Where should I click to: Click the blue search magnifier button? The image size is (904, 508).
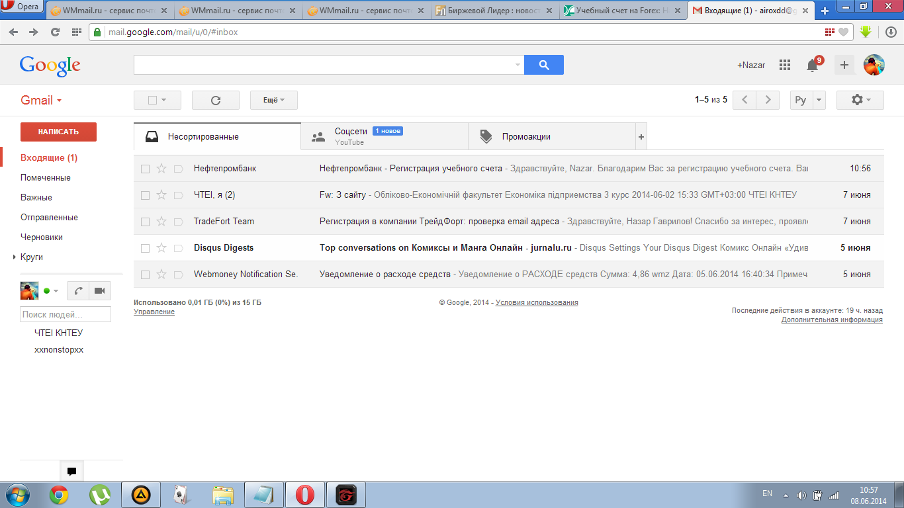tap(544, 65)
